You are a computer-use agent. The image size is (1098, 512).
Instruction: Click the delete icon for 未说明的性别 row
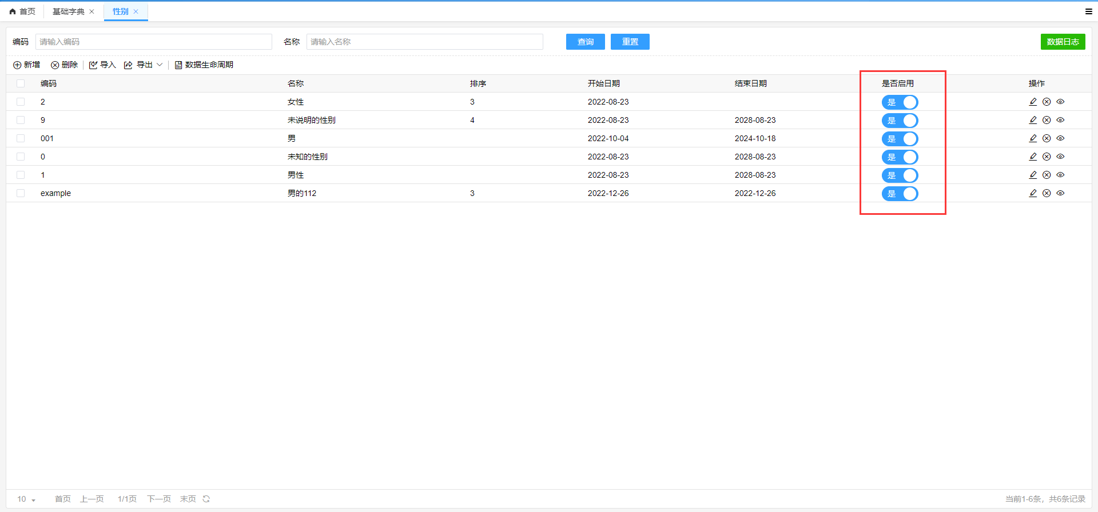1047,120
